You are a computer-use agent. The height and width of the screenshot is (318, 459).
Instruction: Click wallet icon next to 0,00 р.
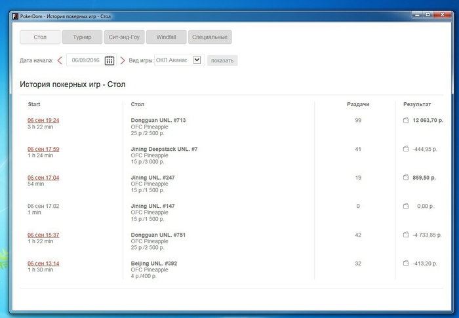pos(406,206)
